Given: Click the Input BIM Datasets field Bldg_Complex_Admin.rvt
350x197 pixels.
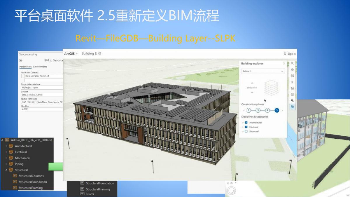Looking at the screenshot, I should 43,76.
